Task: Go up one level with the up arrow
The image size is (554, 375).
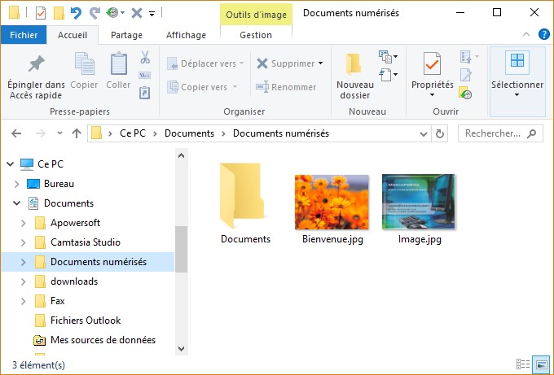Action: tap(77, 133)
